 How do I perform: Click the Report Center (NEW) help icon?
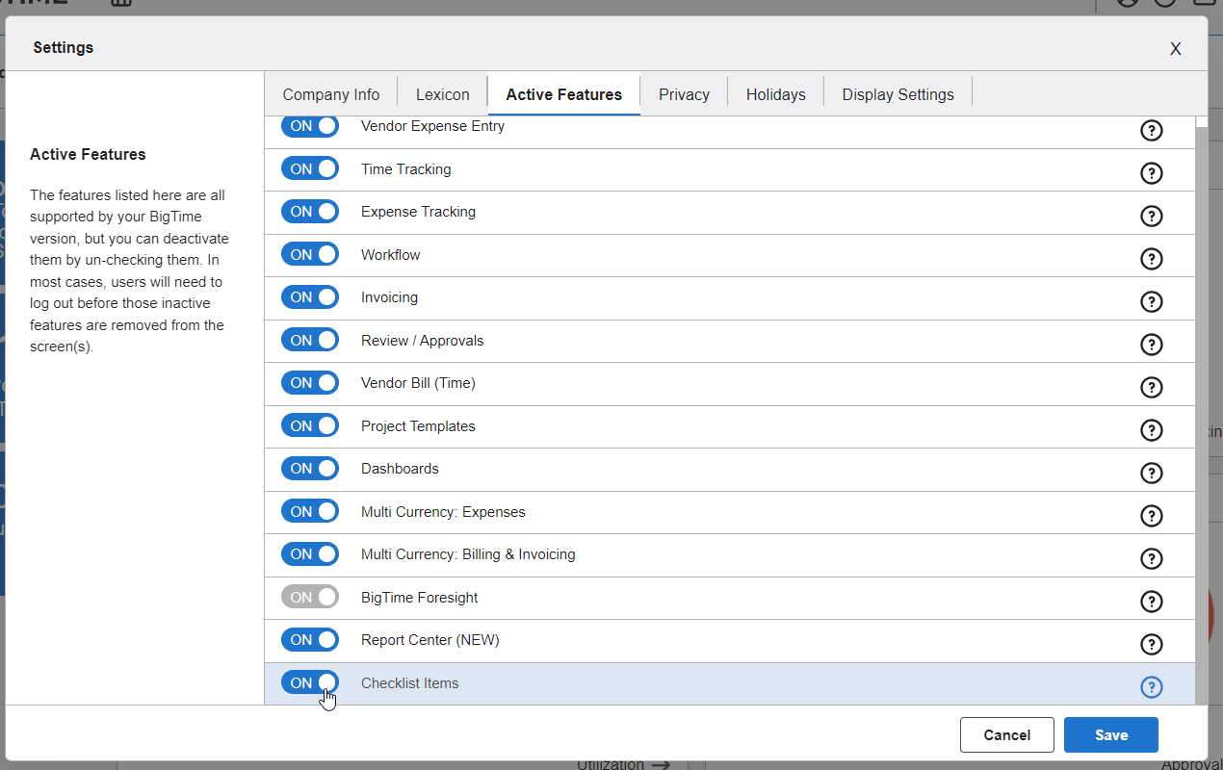pos(1152,643)
